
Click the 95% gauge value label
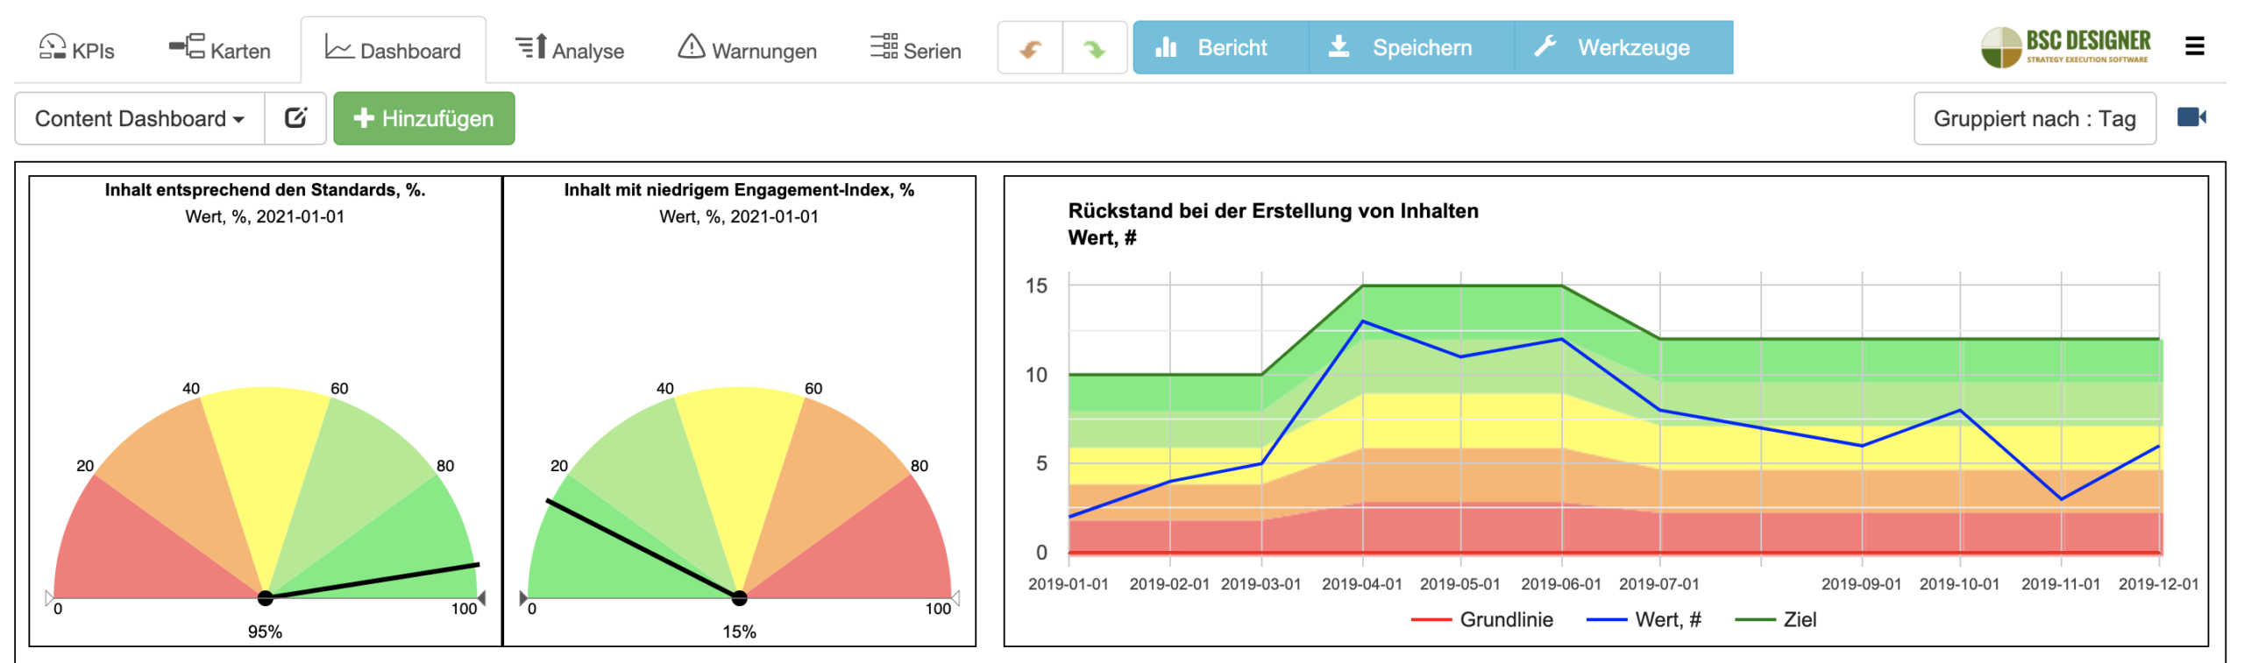point(265,631)
